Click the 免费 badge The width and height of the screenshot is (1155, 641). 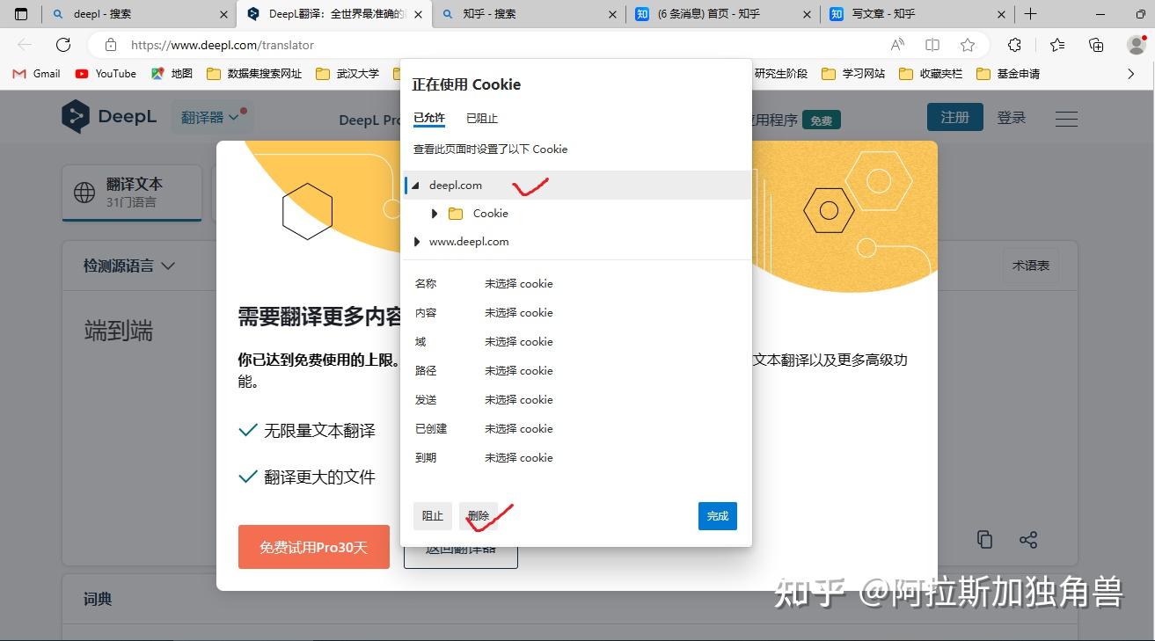coord(822,120)
